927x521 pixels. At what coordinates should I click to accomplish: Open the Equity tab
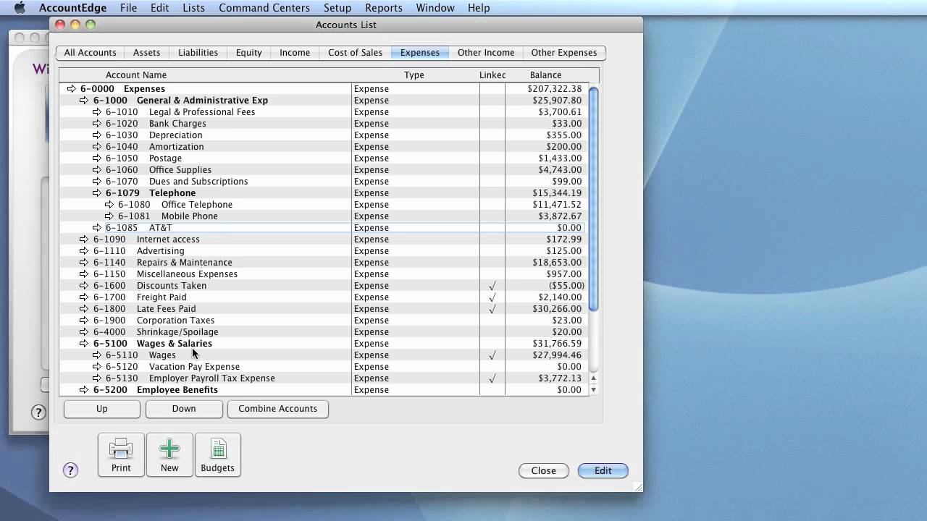[x=248, y=53]
